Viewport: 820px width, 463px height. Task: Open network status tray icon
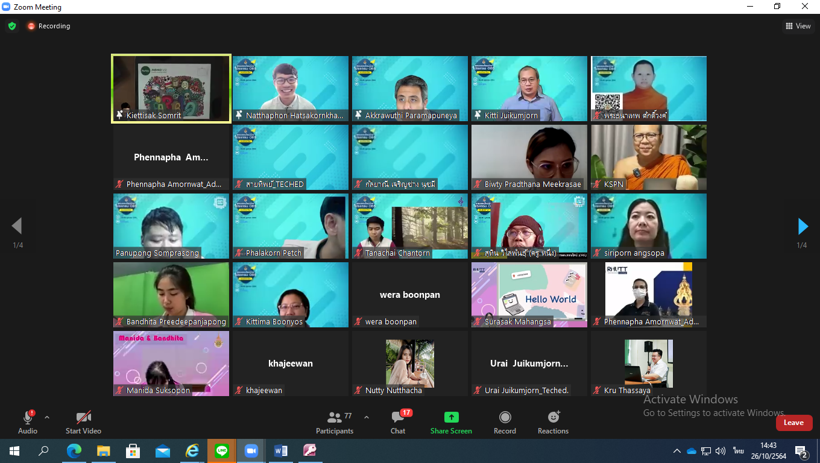point(706,451)
